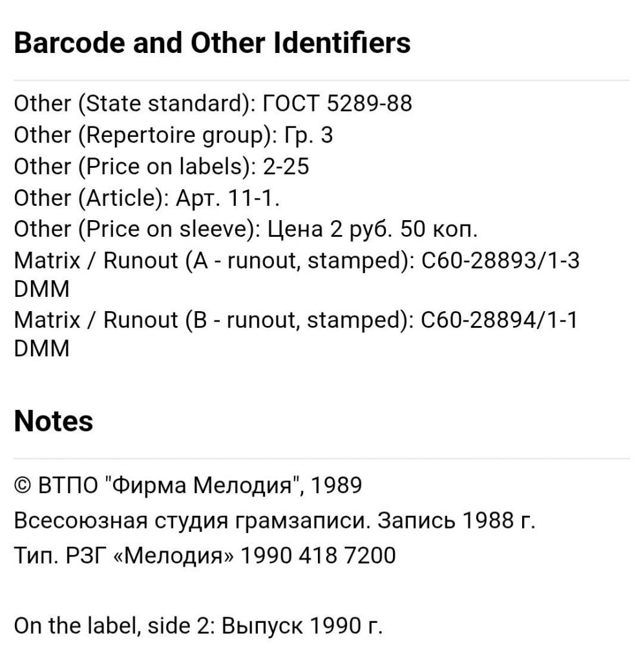The width and height of the screenshot is (643, 661).
Task: Select the ГОСТ 5289-88 state standard value
Action: [x=339, y=104]
